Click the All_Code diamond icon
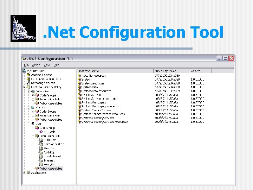Image resolution: width=253 pixels, height=190 pixels. point(41,132)
